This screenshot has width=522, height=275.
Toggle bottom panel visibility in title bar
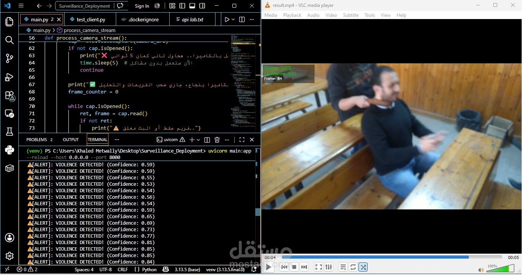[x=192, y=6]
